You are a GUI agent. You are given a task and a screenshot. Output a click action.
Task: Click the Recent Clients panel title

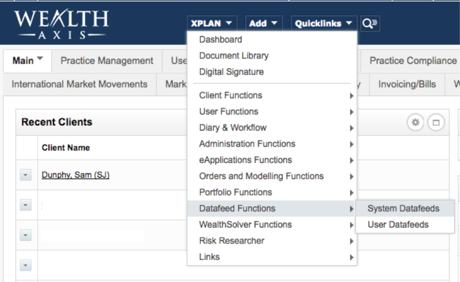(57, 122)
